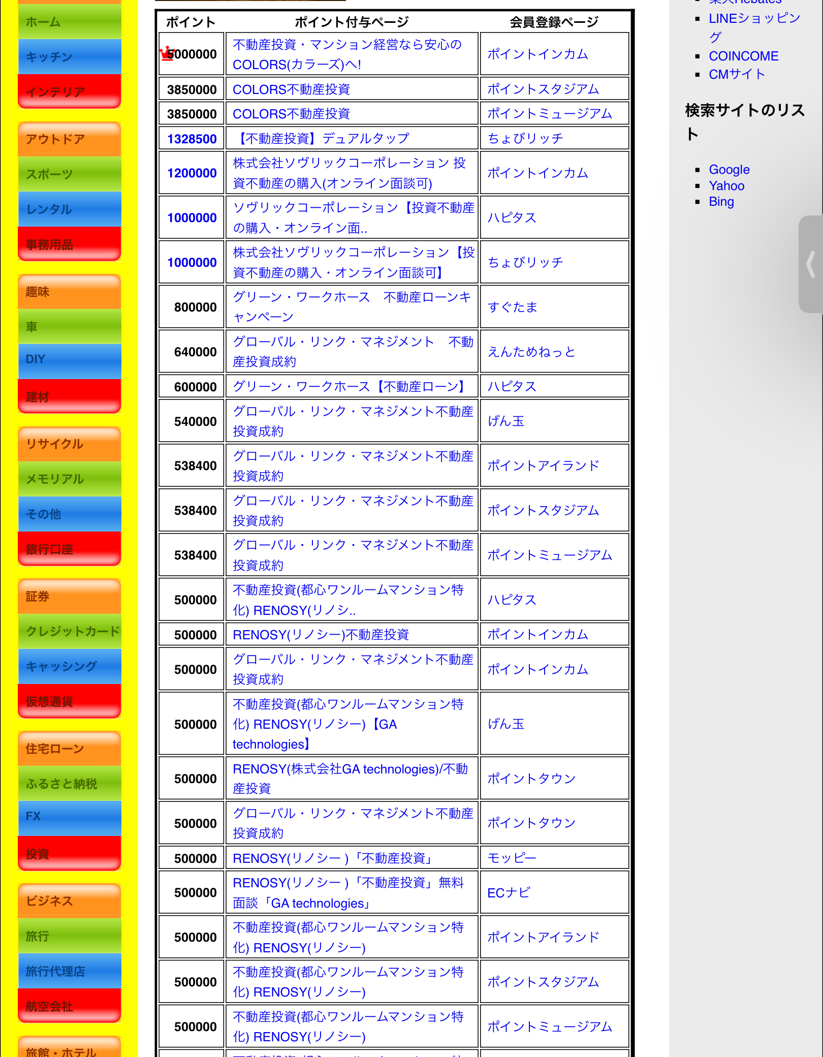
Task: Select the スポーツ category
Action: (x=70, y=174)
